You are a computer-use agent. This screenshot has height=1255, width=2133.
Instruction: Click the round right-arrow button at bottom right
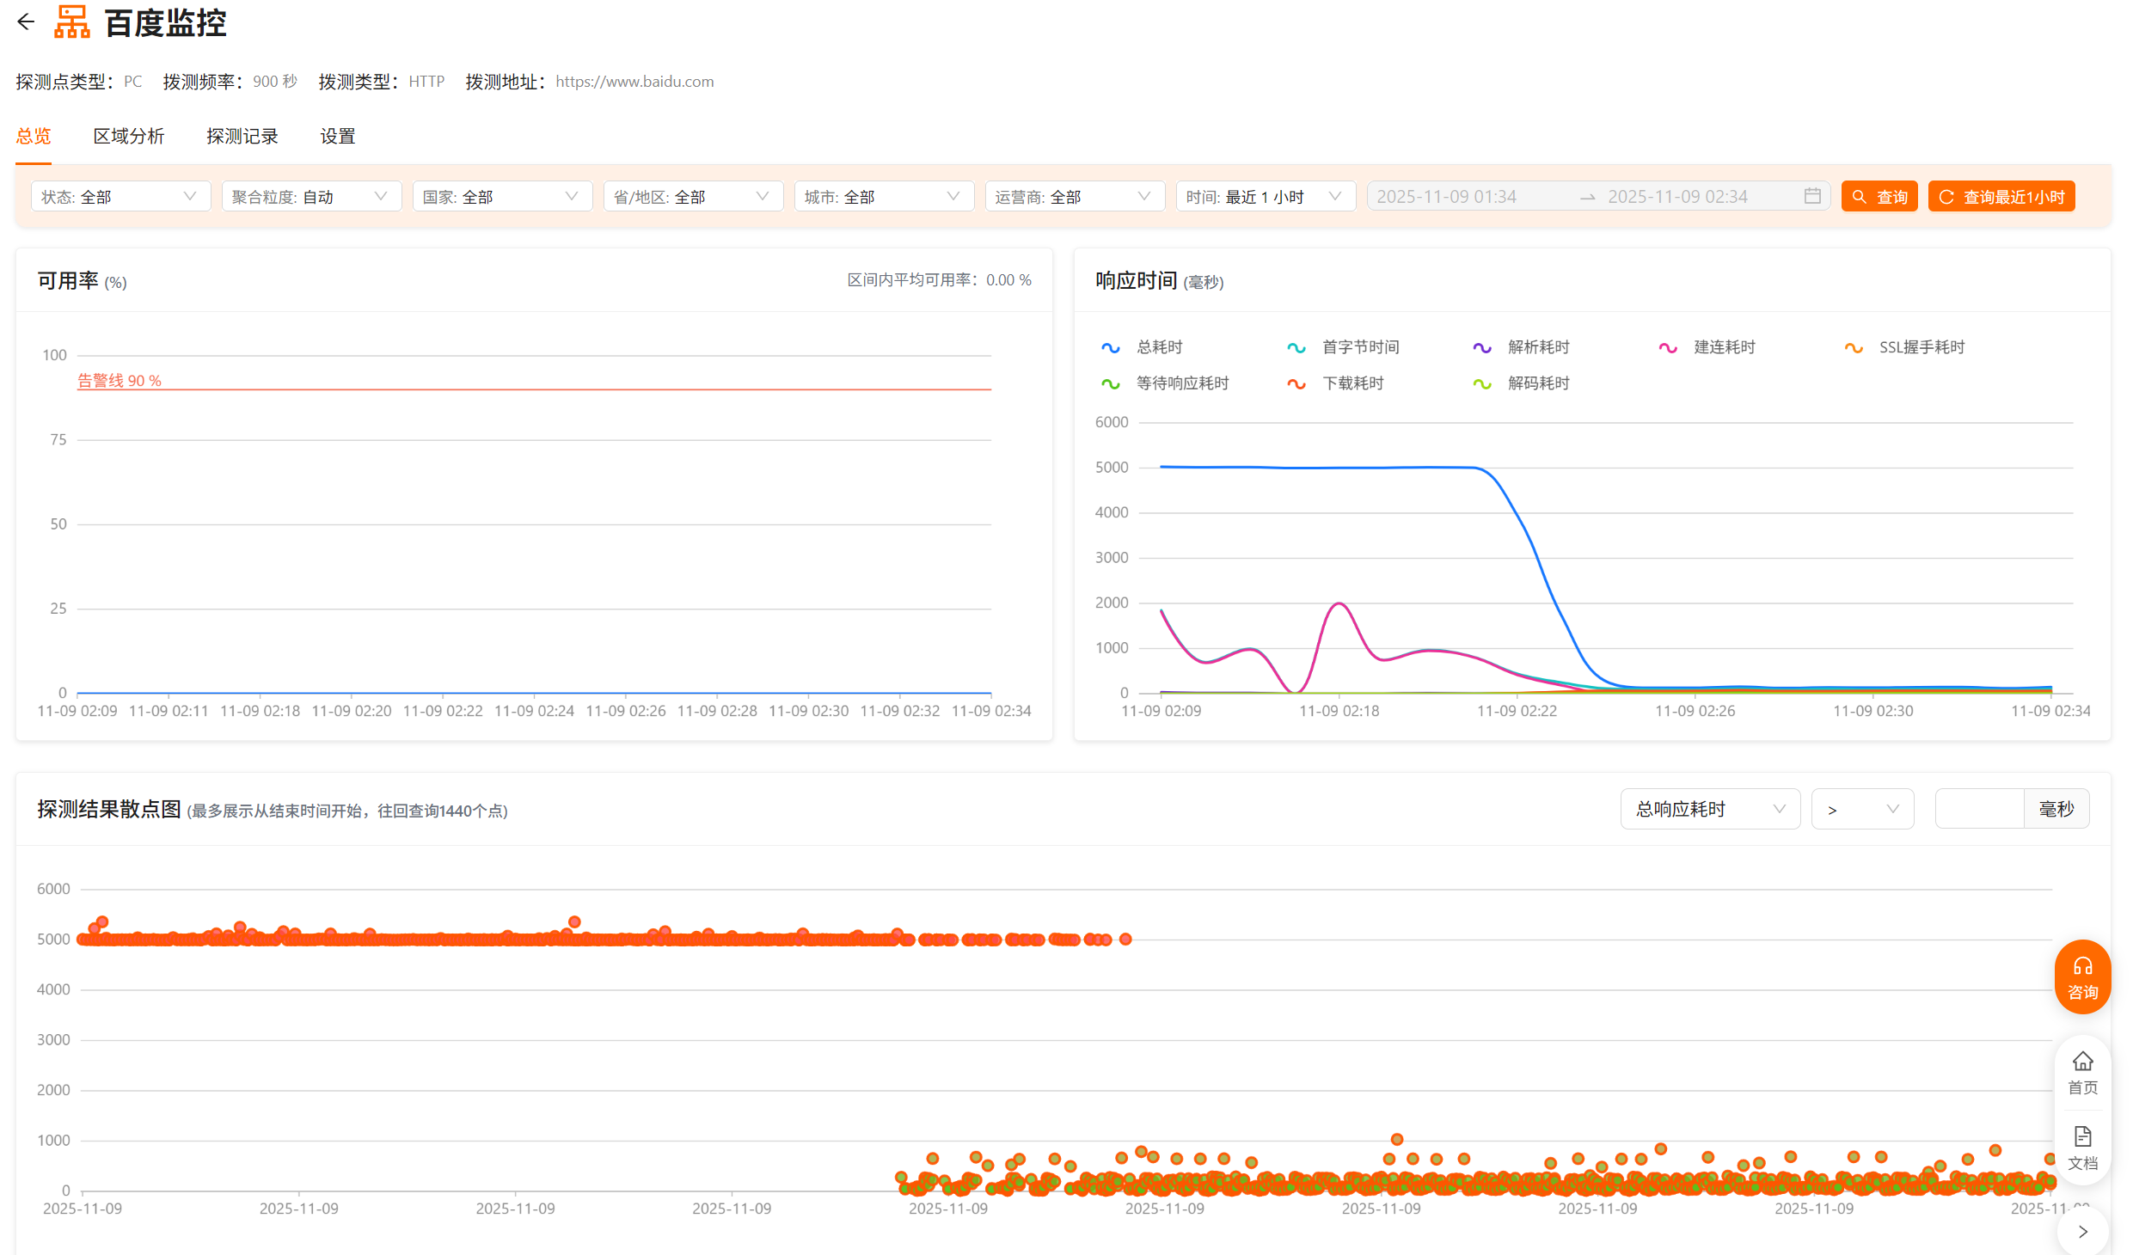tap(2081, 1232)
